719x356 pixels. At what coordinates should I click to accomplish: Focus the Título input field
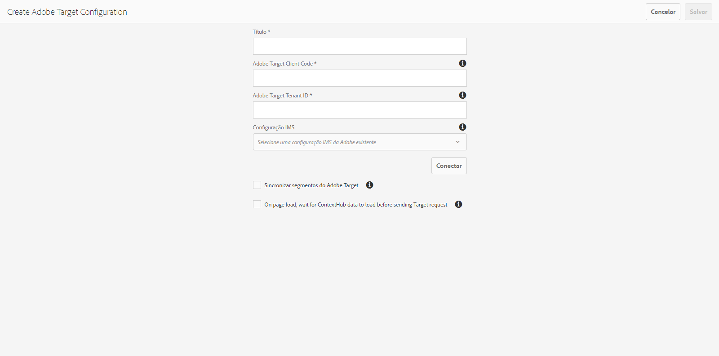click(360, 46)
